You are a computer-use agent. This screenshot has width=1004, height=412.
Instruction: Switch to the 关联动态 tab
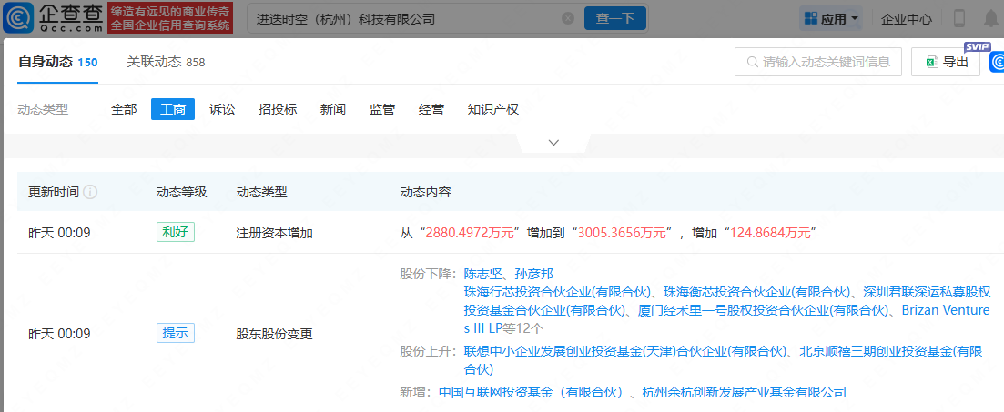coord(166,62)
